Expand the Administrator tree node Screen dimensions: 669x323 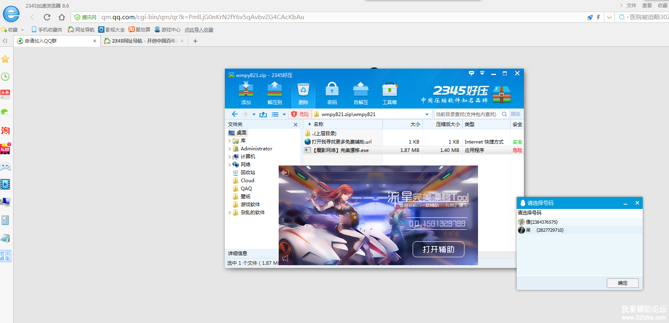230,149
